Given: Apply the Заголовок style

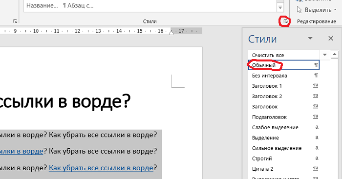Looking at the screenshot, I should [284, 106].
